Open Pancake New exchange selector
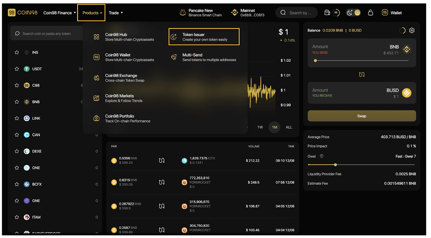 (201, 13)
